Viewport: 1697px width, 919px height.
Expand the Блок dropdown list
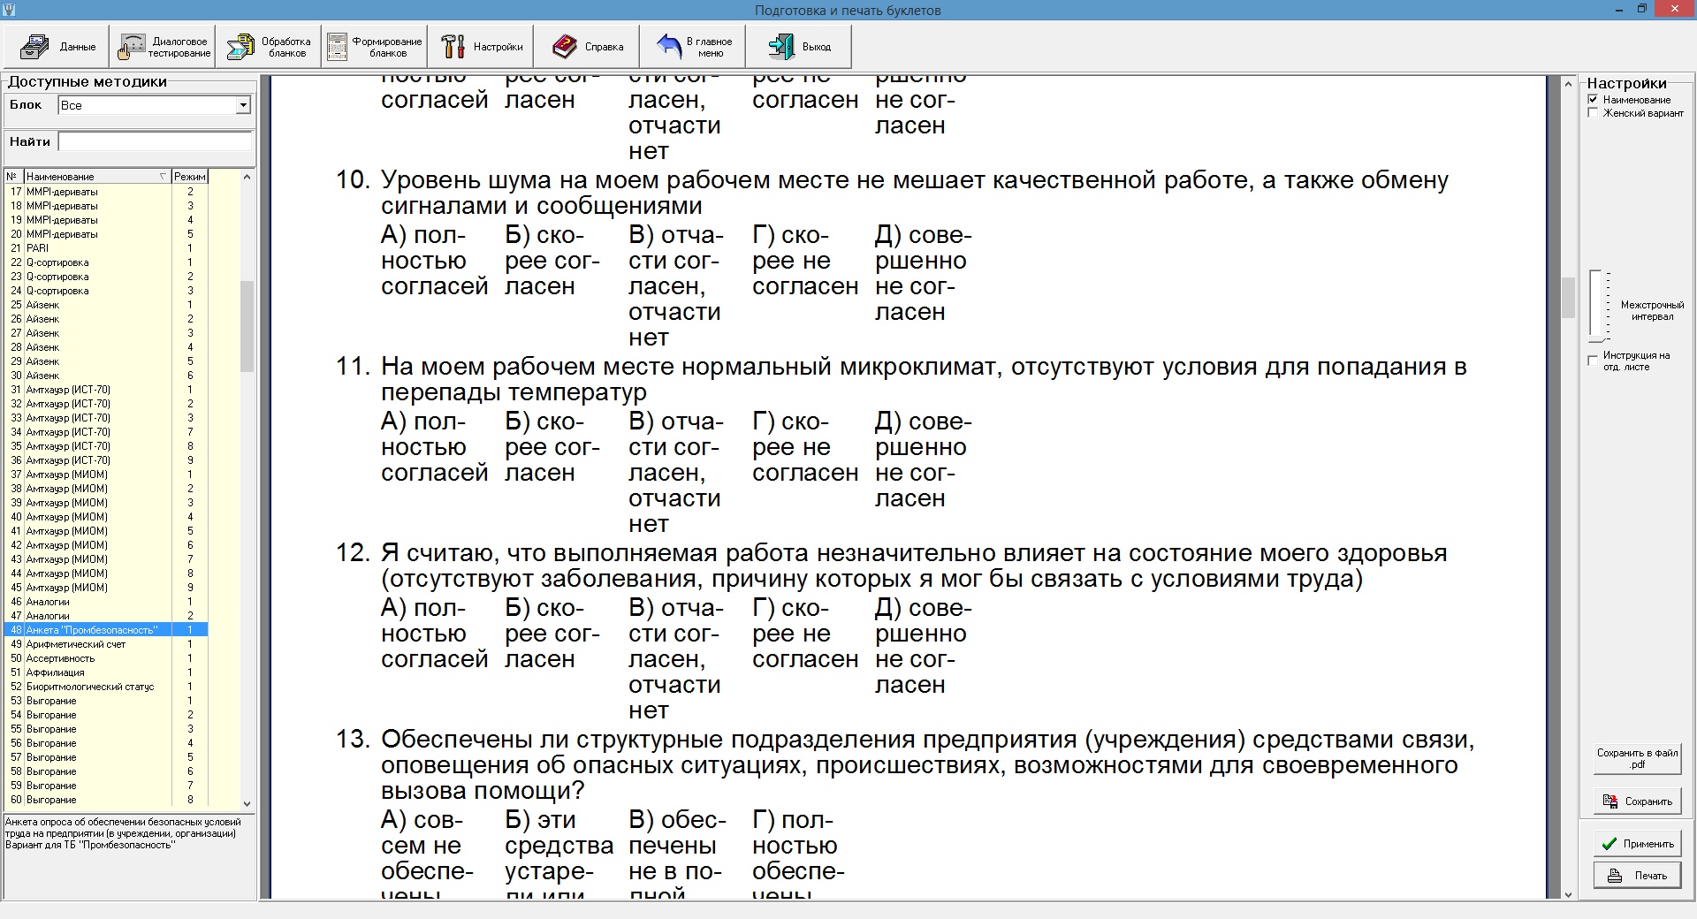[243, 106]
